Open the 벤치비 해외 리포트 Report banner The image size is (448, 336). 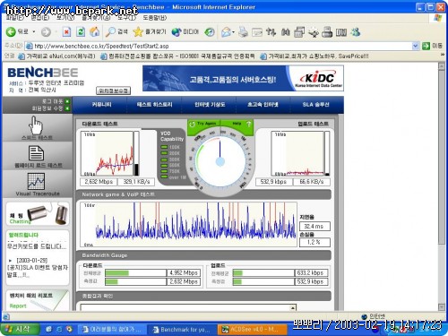click(37, 300)
